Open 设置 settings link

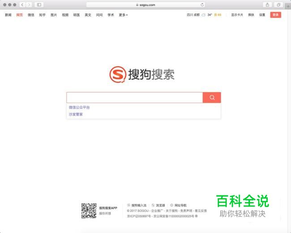(262, 15)
